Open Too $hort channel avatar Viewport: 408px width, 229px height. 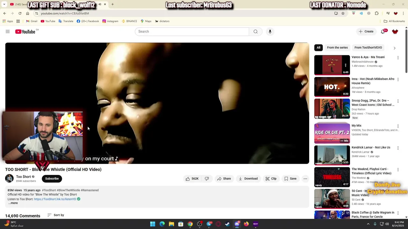click(10, 178)
